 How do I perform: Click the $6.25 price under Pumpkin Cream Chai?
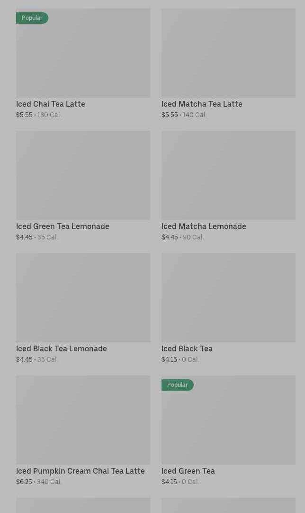(x=24, y=482)
